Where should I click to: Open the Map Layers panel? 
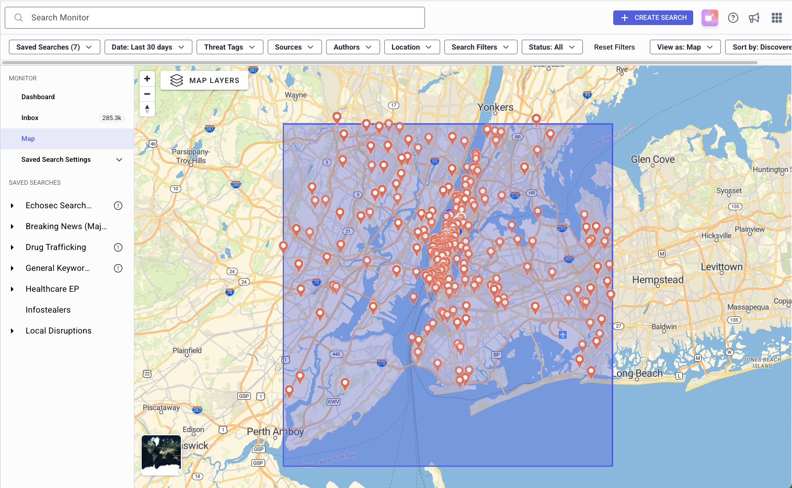click(204, 80)
